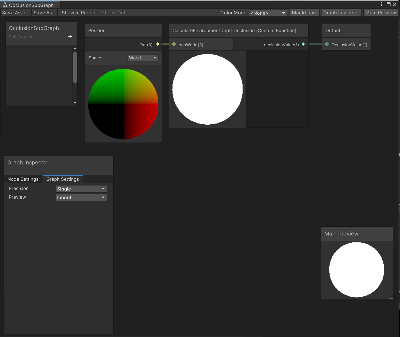Open the kebab menu in the top right corner
Viewport: 400px width, 337px height.
[x=382, y=4]
